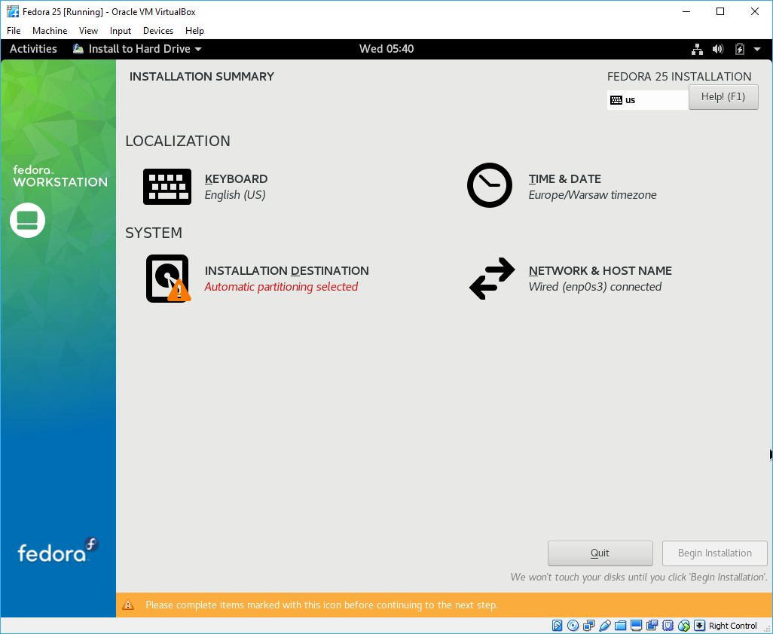Click the FEDORA 25 INSTALLATION heading
Viewport: 773px width, 634px height.
[x=680, y=76]
